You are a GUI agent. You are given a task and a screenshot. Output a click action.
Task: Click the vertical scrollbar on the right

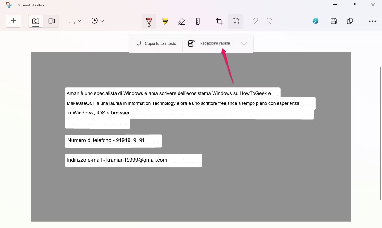pyautogui.click(x=380, y=133)
